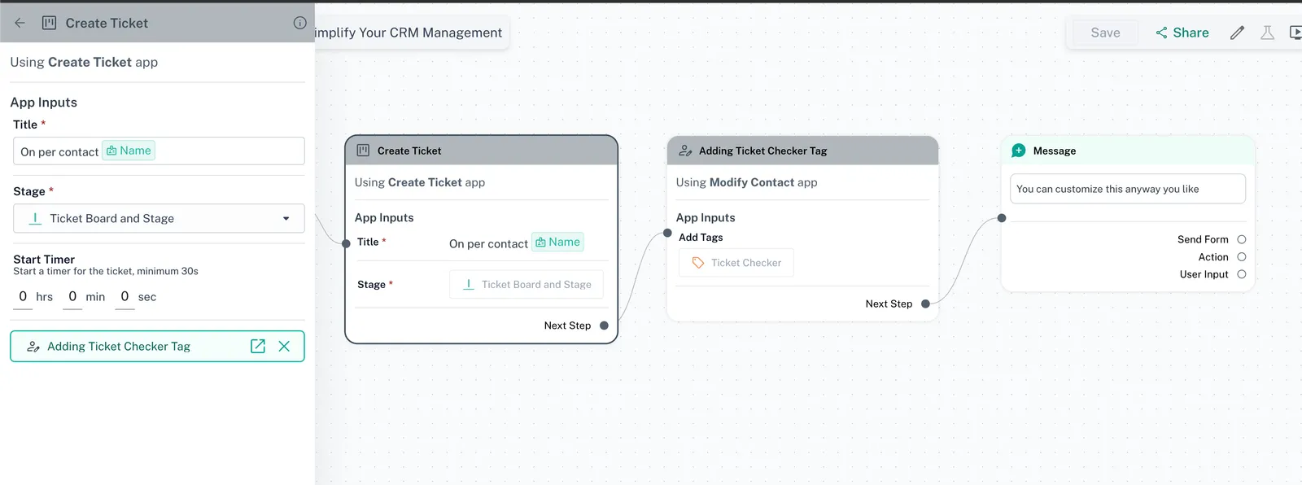Remove Adding Ticket Checker Tag with X icon

pos(284,346)
